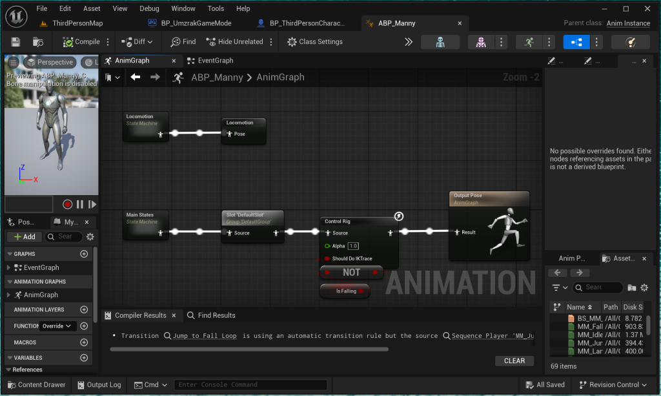The width and height of the screenshot is (661, 396).
Task: Switch to Skeletal Mesh editor mode icon
Action: [x=481, y=42]
